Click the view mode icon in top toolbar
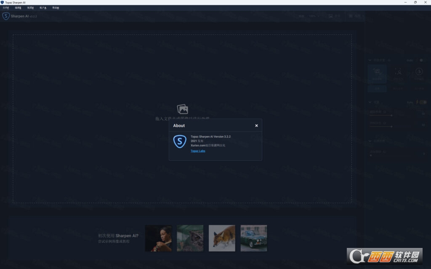This screenshot has width=431, height=269. (x=331, y=16)
